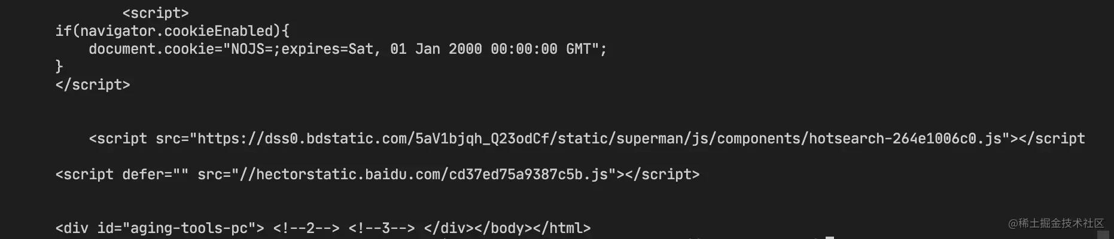1114x239 pixels.
Task: Click the first closing </script> tag
Action: click(x=93, y=85)
